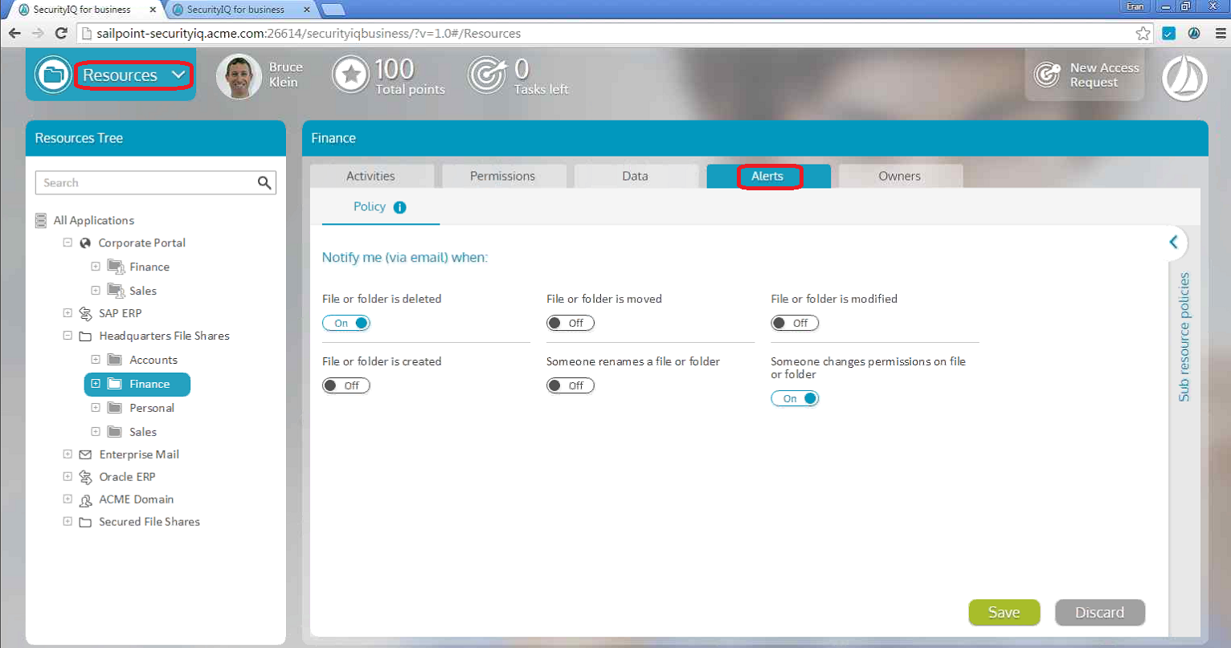Click the browser address bar URL
The image size is (1231, 648).
pos(309,34)
